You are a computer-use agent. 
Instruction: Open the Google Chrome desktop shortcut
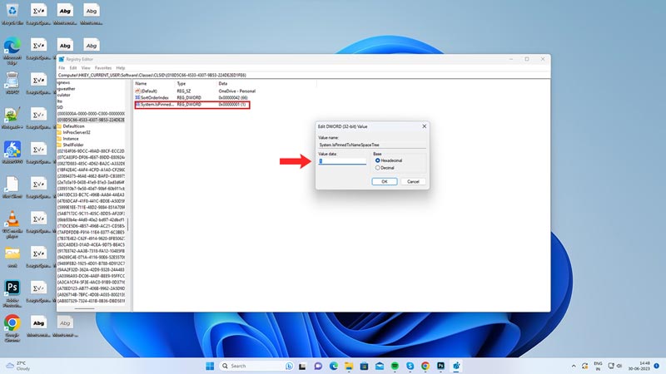(12, 328)
